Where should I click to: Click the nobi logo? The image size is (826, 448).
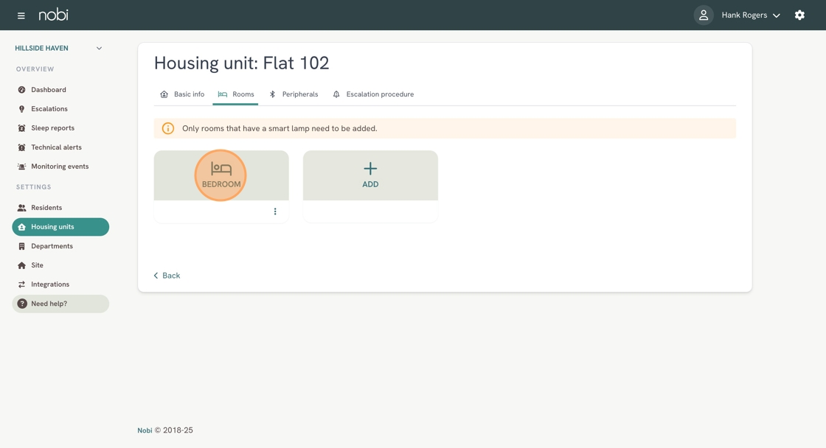pyautogui.click(x=53, y=15)
